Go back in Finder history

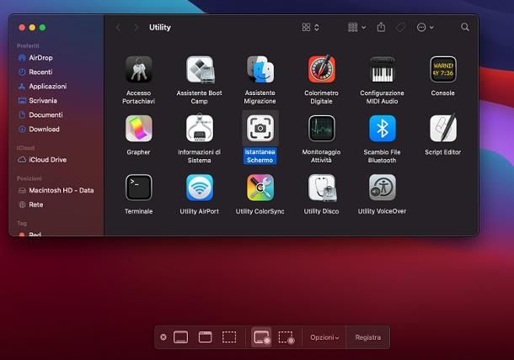(x=118, y=28)
